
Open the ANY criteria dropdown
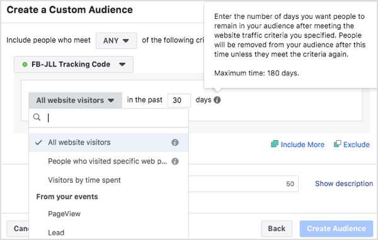[x=117, y=41]
